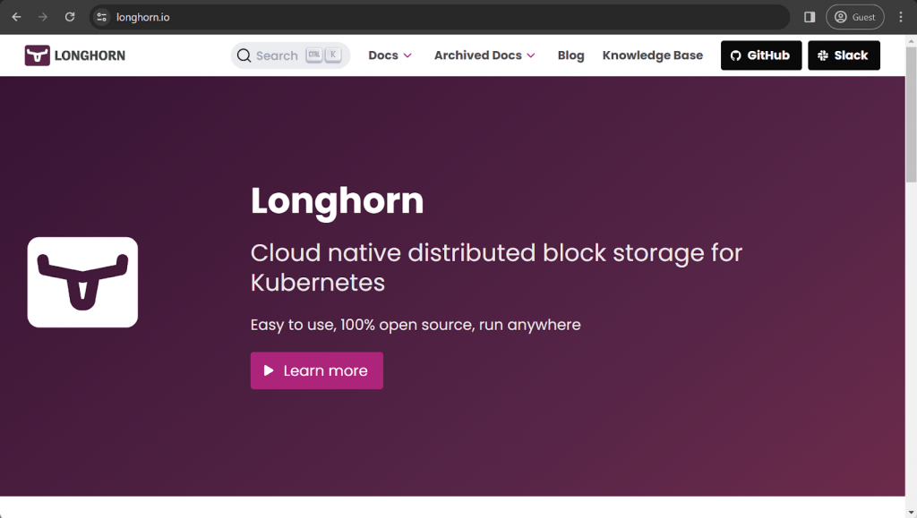Click the site information icon in address bar
Viewport: 917px width, 518px height.
(101, 17)
